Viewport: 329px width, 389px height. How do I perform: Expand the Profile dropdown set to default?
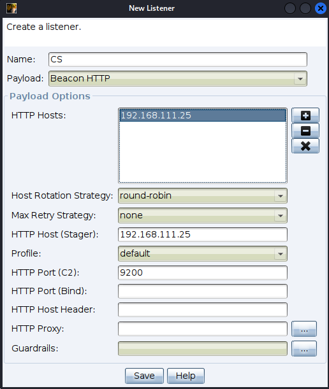[x=203, y=253]
